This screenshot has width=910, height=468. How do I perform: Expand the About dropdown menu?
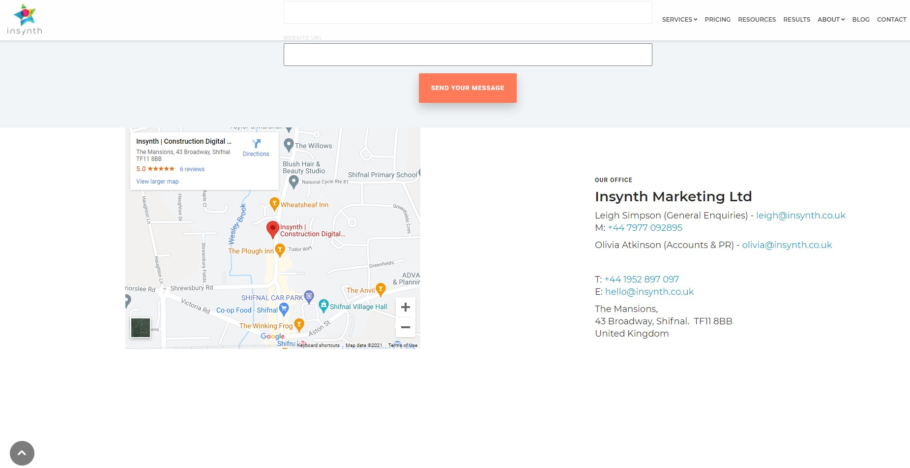[x=831, y=20]
